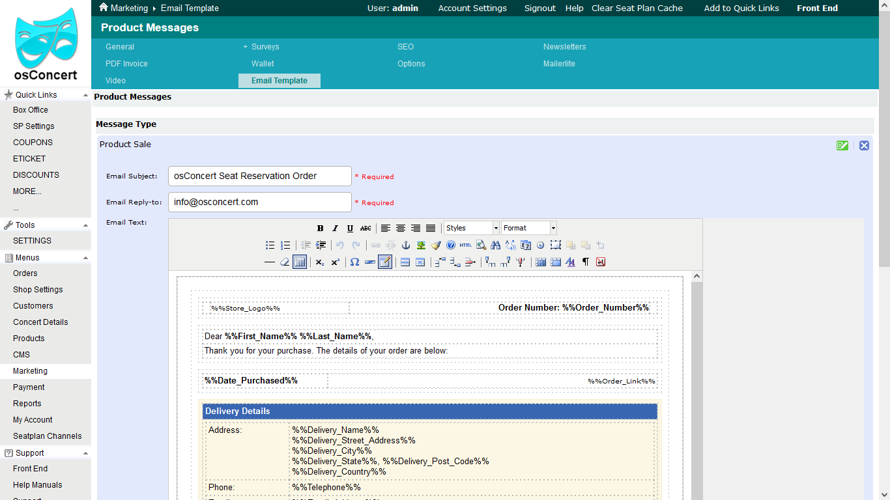
Task: Insert an anchor in the email text
Action: pyautogui.click(x=405, y=245)
